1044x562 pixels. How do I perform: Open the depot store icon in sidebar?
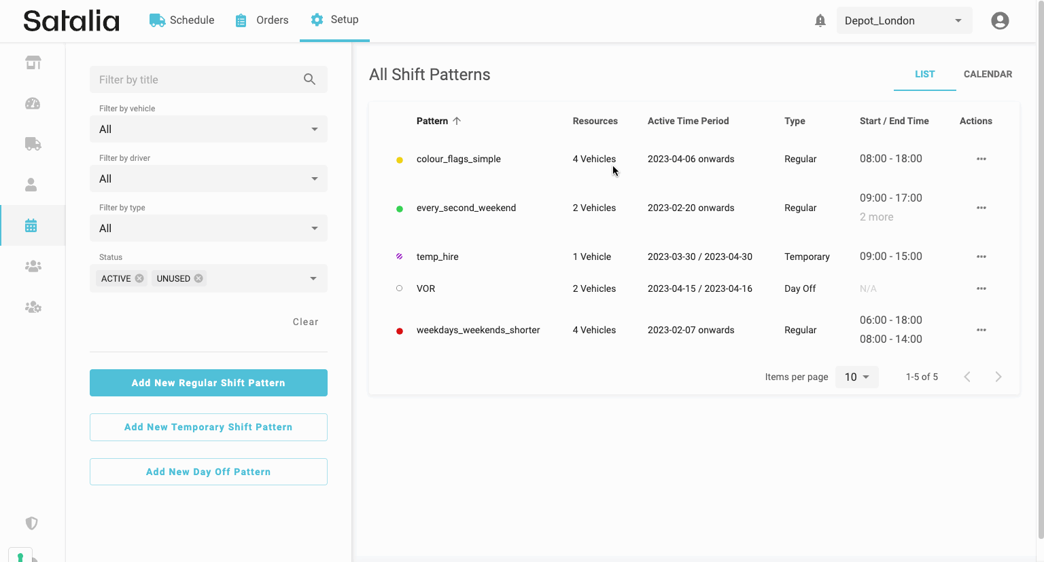33,62
